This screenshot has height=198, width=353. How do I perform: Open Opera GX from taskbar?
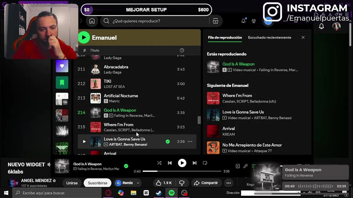(x=108, y=193)
